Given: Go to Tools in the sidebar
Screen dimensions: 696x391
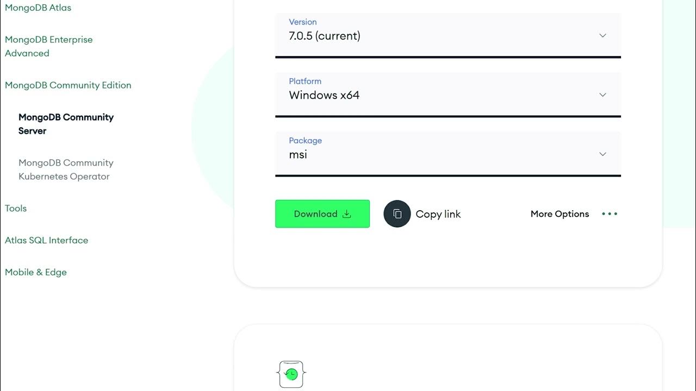Looking at the screenshot, I should point(16,209).
